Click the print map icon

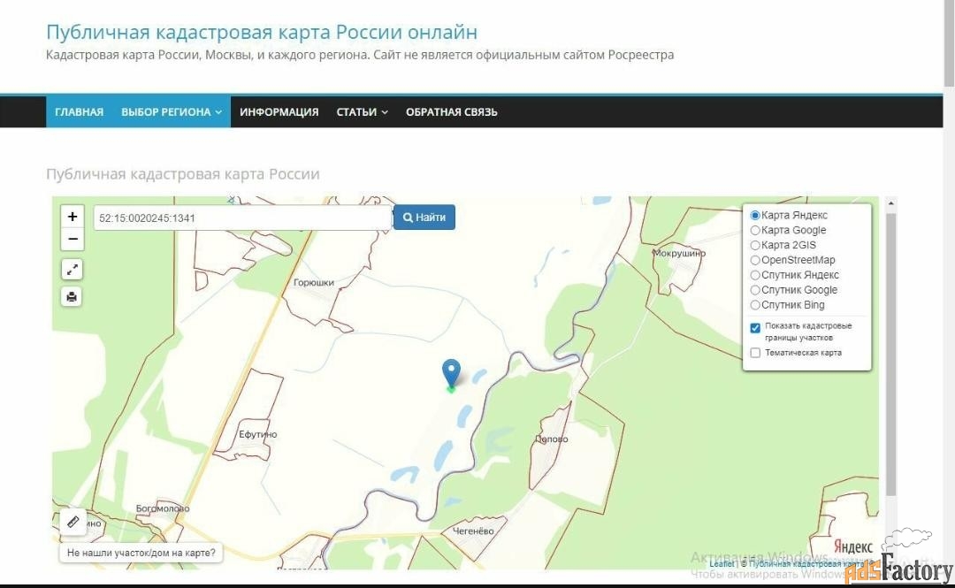[x=73, y=297]
